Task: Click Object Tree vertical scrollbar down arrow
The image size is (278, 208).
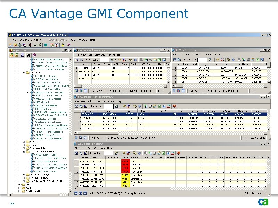Action: pos(71,191)
